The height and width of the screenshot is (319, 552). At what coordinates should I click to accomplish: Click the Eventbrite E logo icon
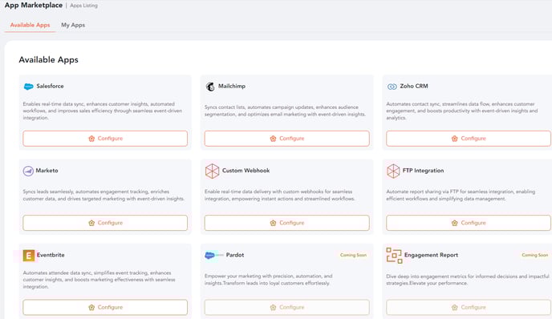click(x=29, y=256)
